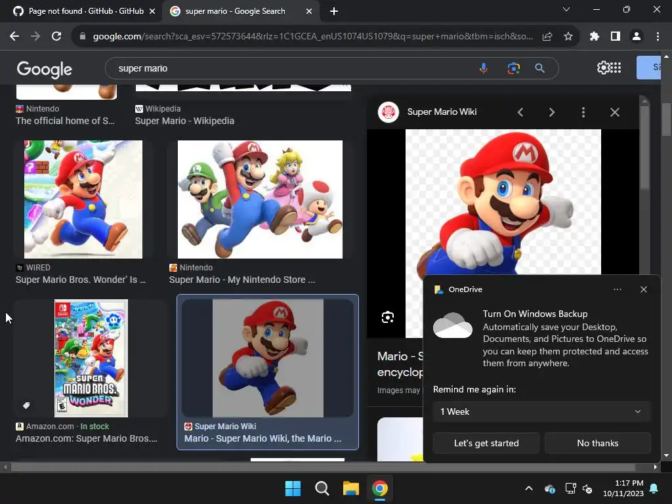Close the super mario search tab
Image resolution: width=672 pixels, height=504 pixels.
click(309, 11)
